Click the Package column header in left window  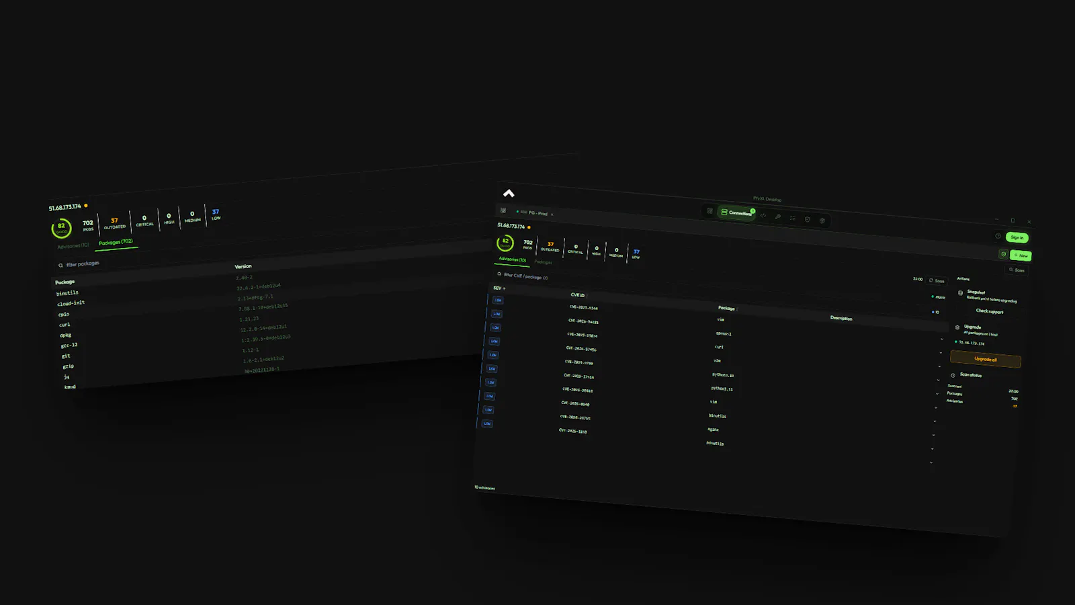pos(64,282)
